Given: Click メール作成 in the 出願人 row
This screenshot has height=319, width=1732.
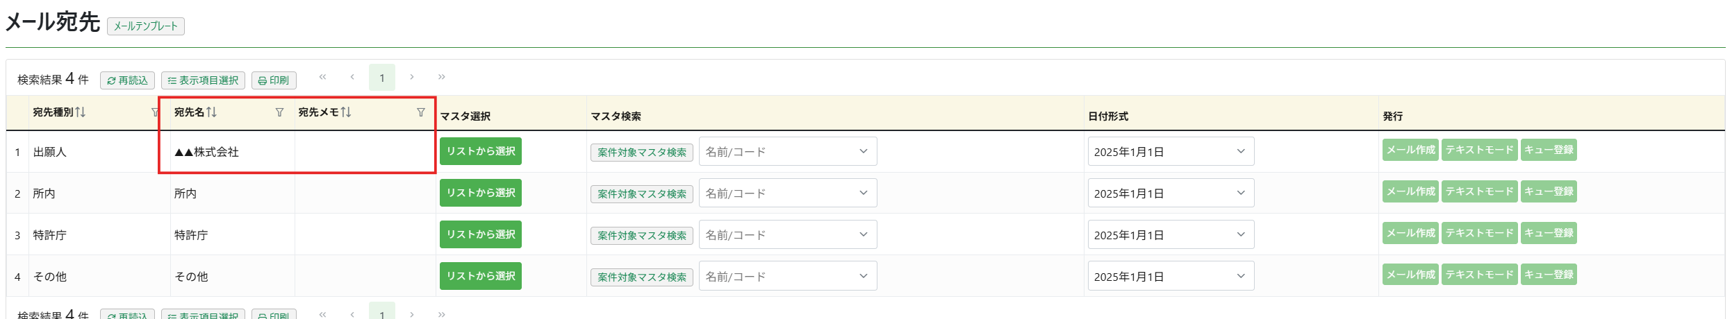Looking at the screenshot, I should 1410,150.
